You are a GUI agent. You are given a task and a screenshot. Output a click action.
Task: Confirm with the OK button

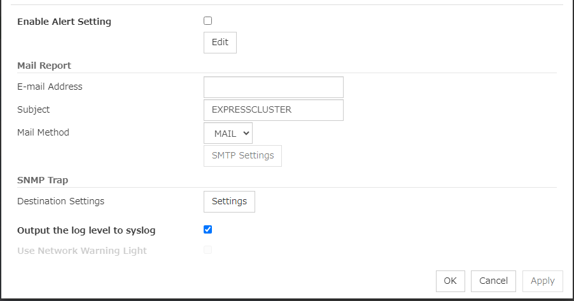click(450, 281)
